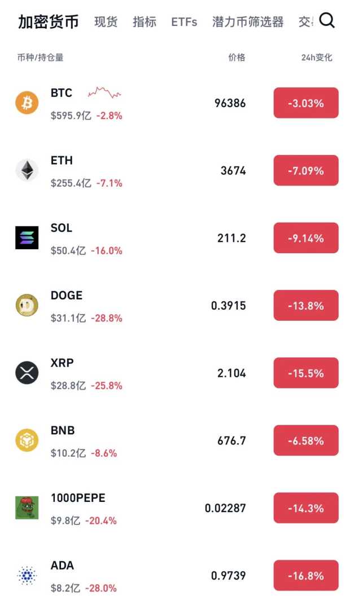
Task: Tap the Bitcoin coin logo
Action: tap(27, 103)
